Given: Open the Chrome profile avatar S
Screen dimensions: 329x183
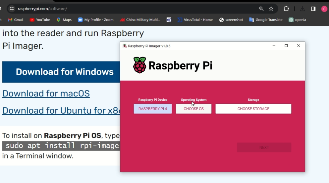Looking at the screenshot, I should (324, 9).
